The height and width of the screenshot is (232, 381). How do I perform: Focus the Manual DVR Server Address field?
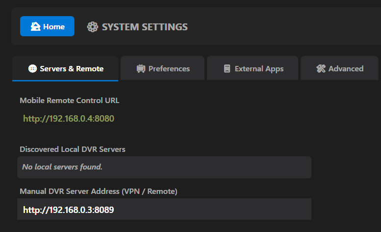164,210
